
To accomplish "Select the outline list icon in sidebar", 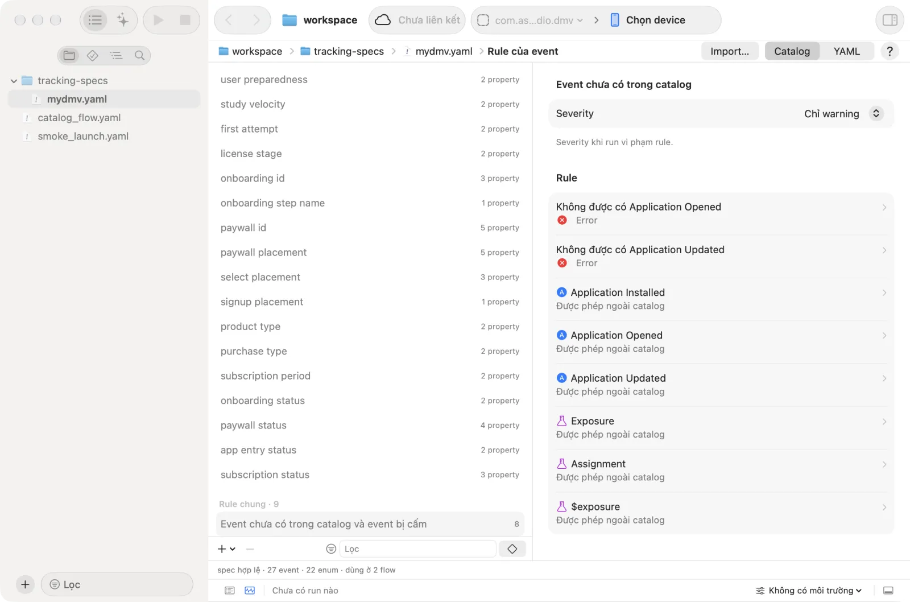I will tap(116, 55).
